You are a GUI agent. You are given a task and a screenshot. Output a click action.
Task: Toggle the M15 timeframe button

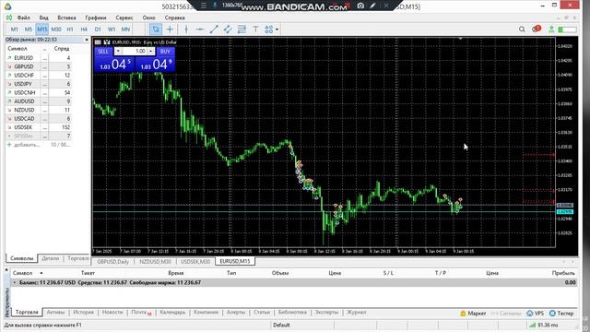click(x=42, y=29)
